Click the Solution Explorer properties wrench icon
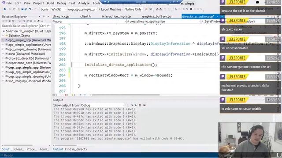This screenshot has height=158, width=282. point(38,21)
